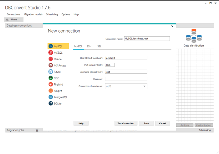This screenshot has height=154, width=219.
Task: Pick the Oracle database icon
Action: pyautogui.click(x=51, y=59)
